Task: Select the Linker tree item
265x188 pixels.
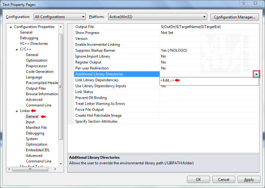Action: (x=25, y=111)
